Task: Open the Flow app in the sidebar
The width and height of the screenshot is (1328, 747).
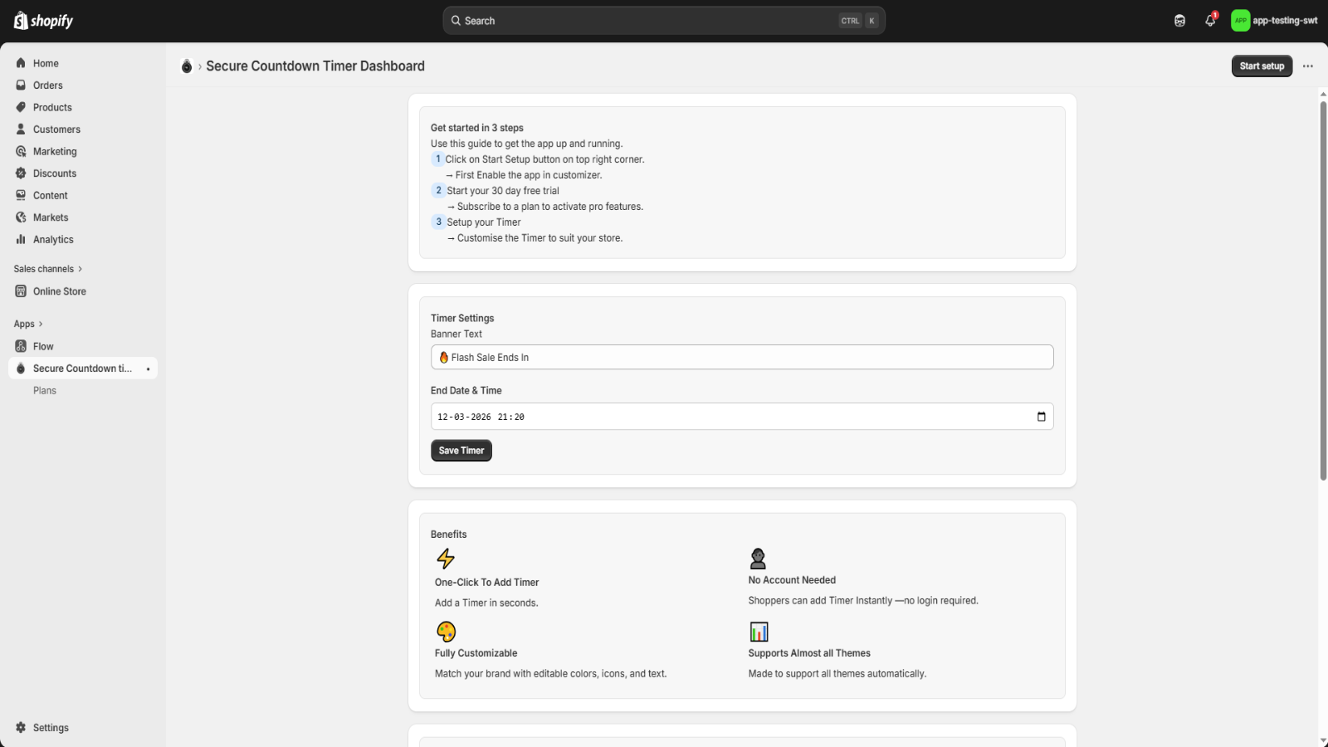Action: pyautogui.click(x=43, y=346)
